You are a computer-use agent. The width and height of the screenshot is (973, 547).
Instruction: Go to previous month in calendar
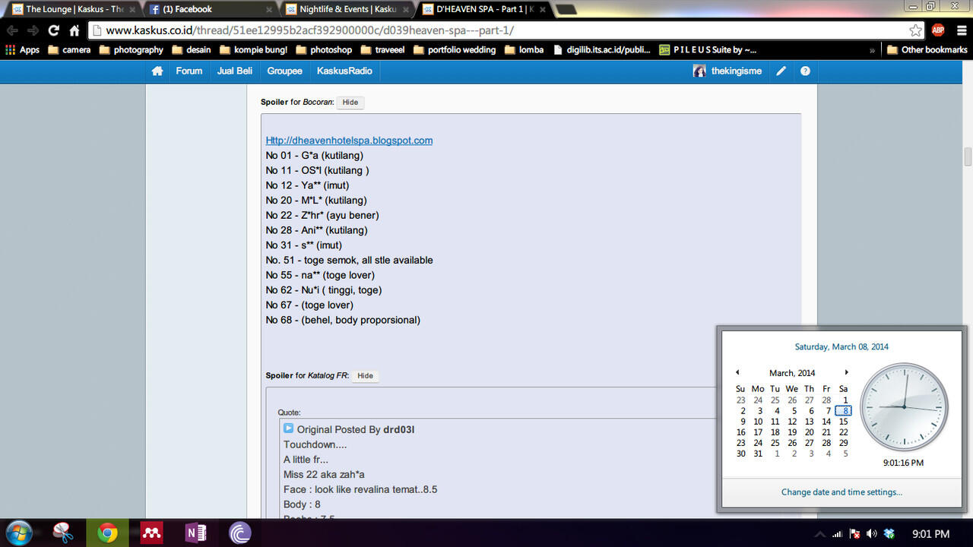(737, 372)
